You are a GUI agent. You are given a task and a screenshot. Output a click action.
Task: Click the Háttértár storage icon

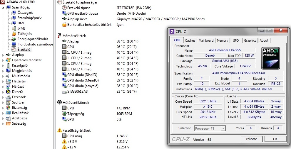coord(8,81)
